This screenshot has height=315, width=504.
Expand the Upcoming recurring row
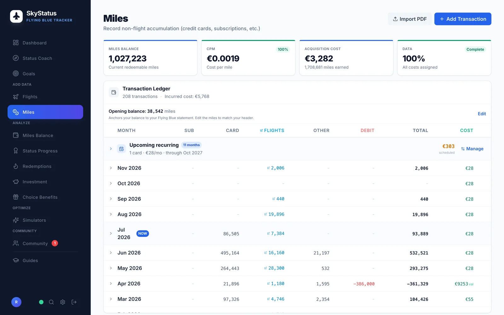click(111, 149)
